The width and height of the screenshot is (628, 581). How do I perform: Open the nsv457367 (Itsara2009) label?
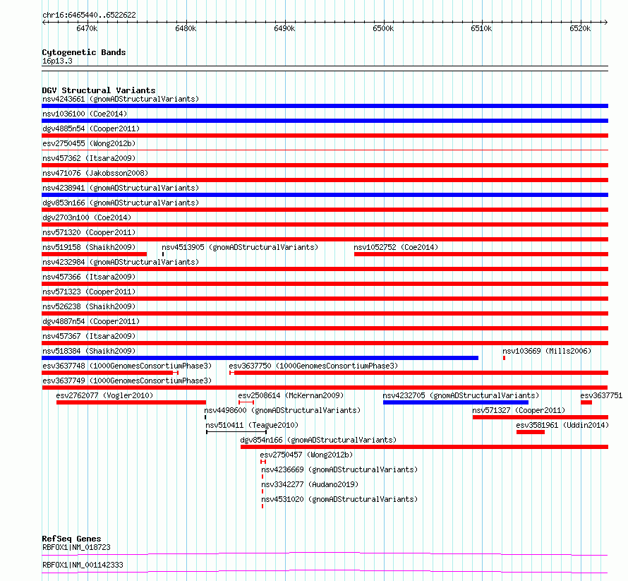(89, 336)
